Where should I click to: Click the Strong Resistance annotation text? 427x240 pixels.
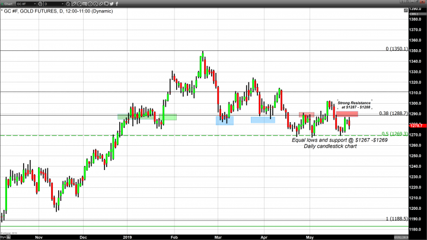[354, 105]
